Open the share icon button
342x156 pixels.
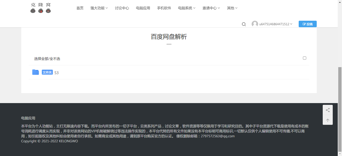click(328, 110)
